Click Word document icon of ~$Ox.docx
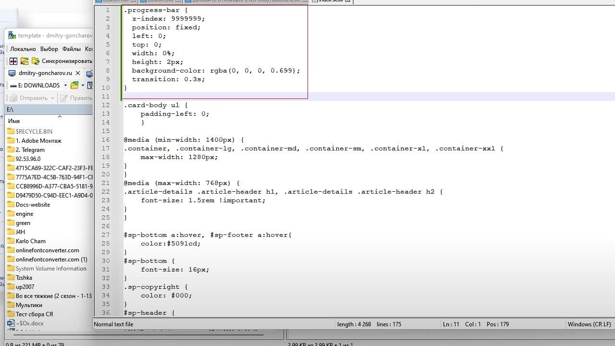Image resolution: width=615 pixels, height=346 pixels. tap(11, 323)
